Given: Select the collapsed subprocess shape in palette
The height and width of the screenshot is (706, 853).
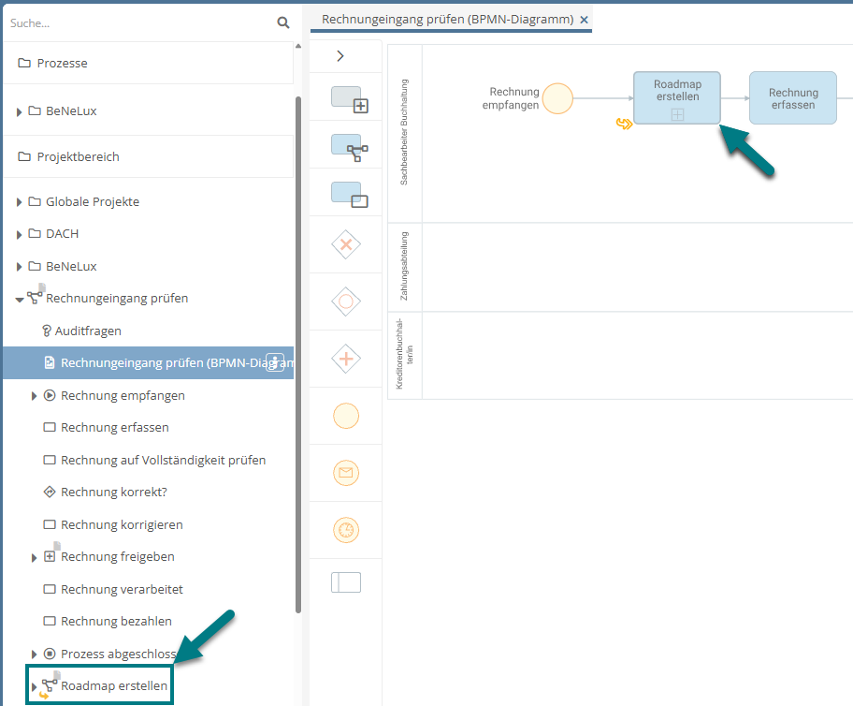Looking at the screenshot, I should 349,99.
